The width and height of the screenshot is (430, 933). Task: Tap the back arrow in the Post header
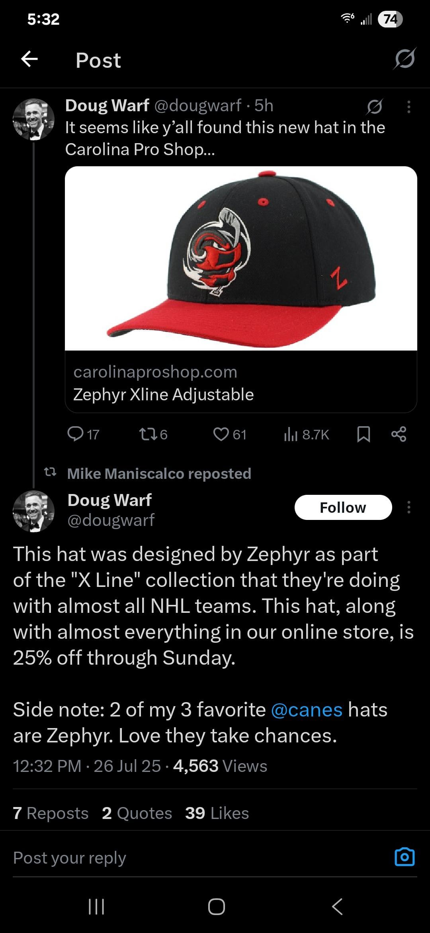point(29,59)
